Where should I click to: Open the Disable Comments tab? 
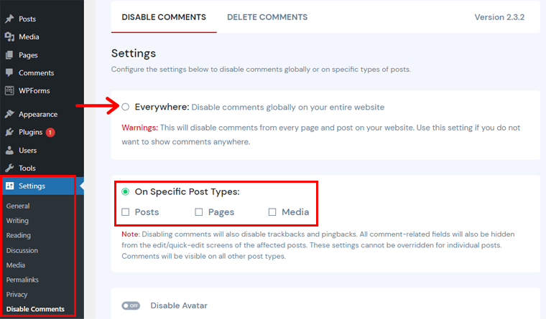point(164,17)
